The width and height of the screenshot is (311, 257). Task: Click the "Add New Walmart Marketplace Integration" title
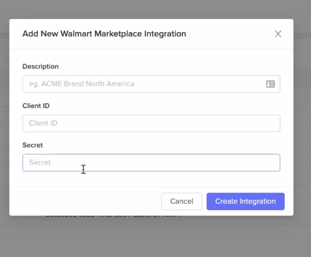[104, 34]
